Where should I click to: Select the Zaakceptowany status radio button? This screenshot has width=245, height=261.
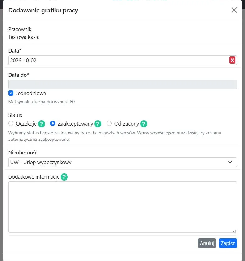pos(53,124)
